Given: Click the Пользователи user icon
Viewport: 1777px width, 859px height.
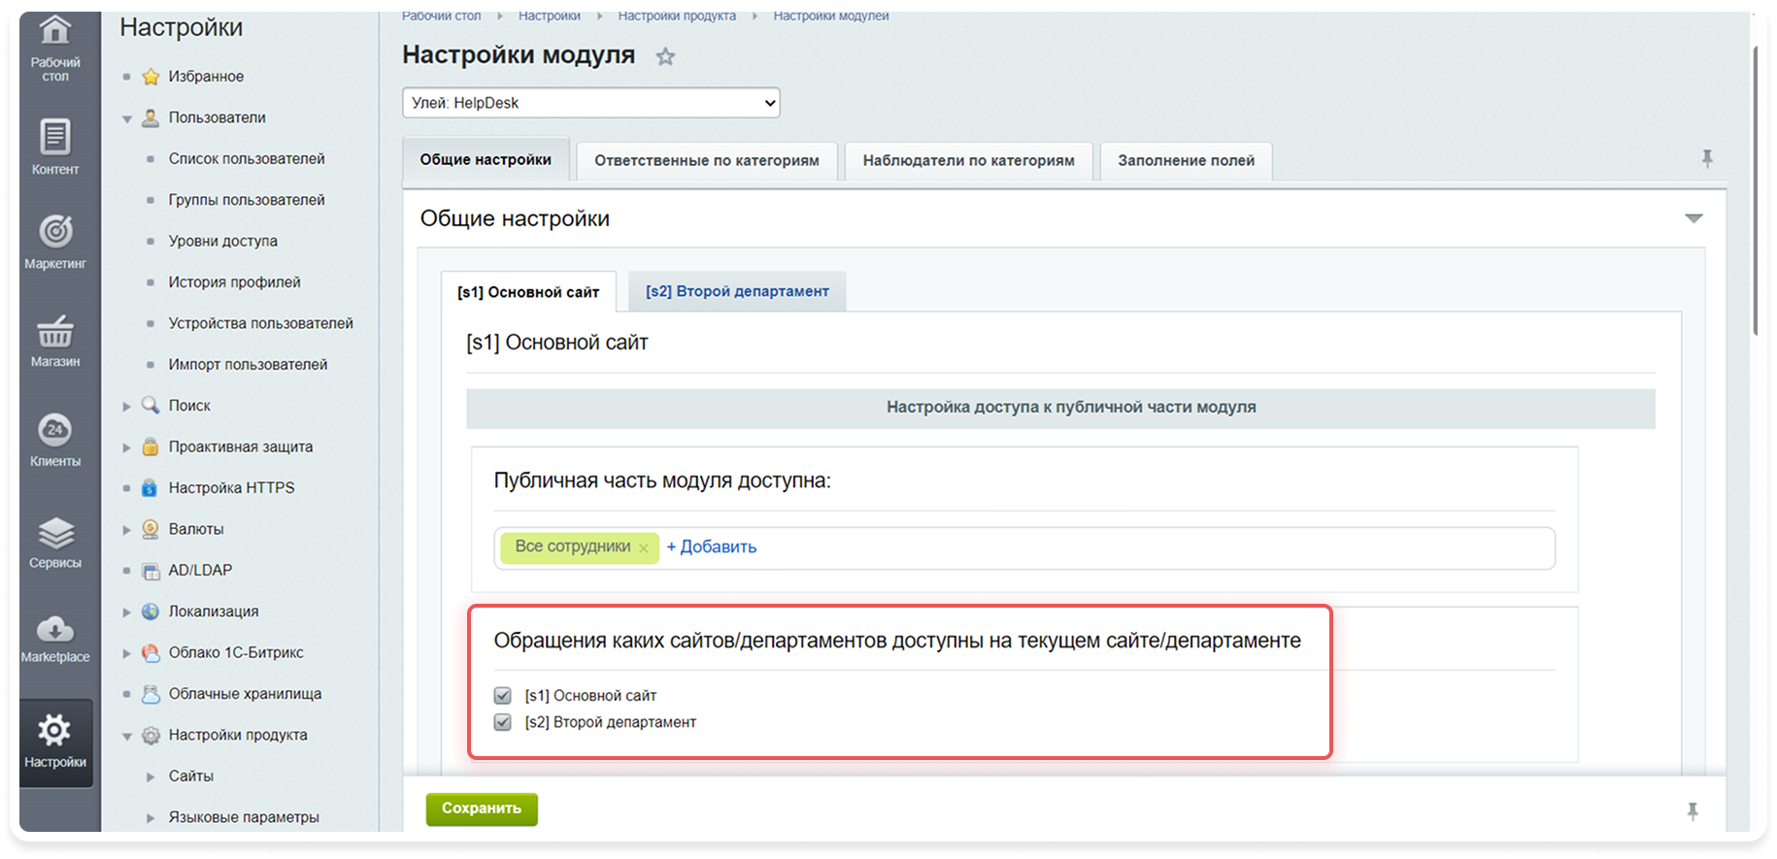Looking at the screenshot, I should 151,117.
